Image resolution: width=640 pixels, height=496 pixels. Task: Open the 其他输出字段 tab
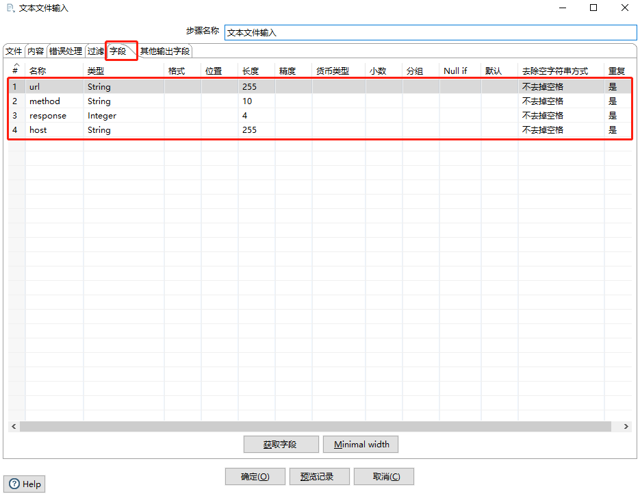pyautogui.click(x=164, y=51)
